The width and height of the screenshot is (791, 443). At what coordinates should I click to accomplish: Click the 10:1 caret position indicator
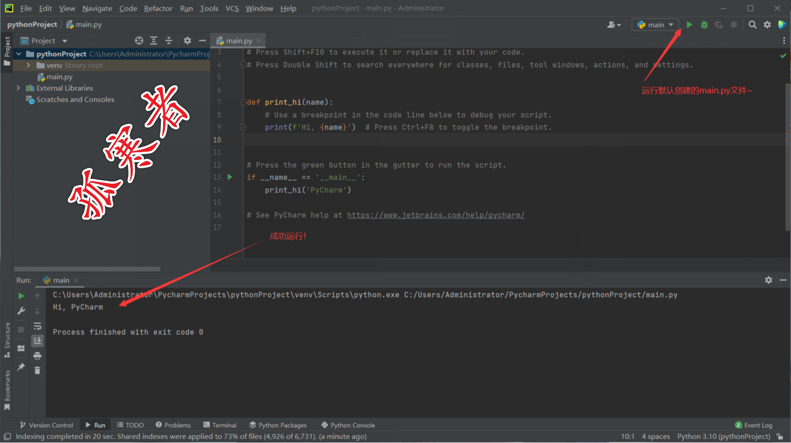[627, 436]
